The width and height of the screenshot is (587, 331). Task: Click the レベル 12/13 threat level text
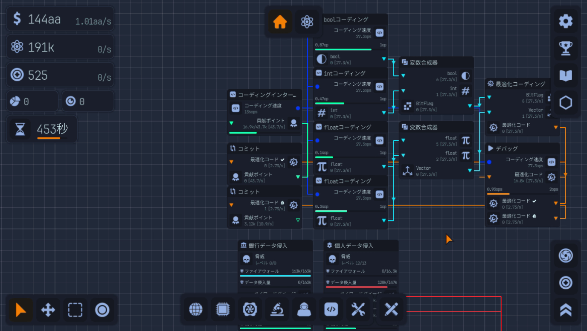click(353, 263)
